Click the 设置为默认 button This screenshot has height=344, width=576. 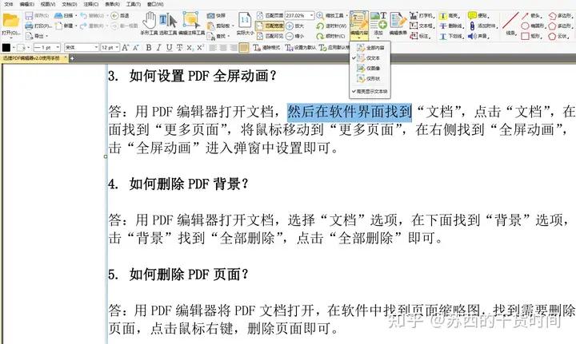click(x=300, y=48)
